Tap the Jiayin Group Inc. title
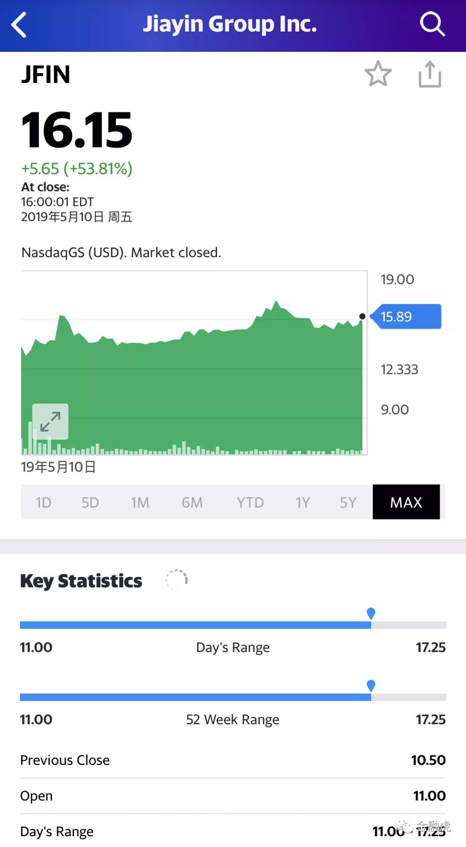The image size is (466, 847). coord(230,24)
